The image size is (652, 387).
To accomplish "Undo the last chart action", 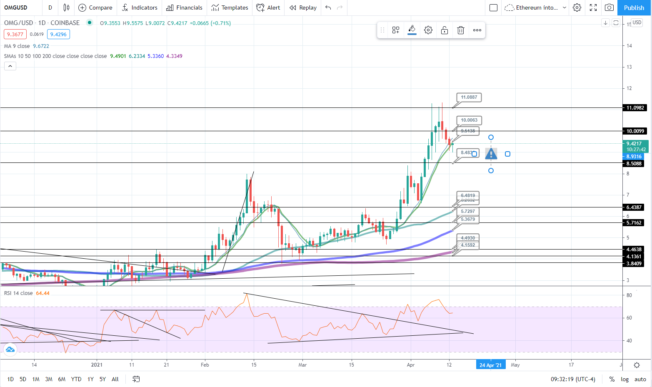I will click(328, 7).
